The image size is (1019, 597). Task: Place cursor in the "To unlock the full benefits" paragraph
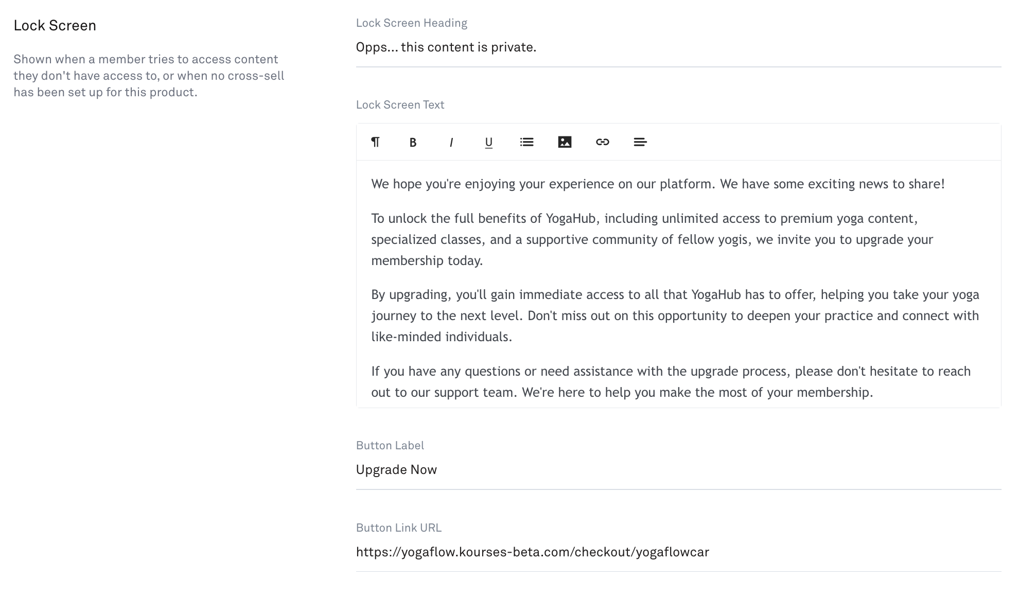click(x=652, y=239)
